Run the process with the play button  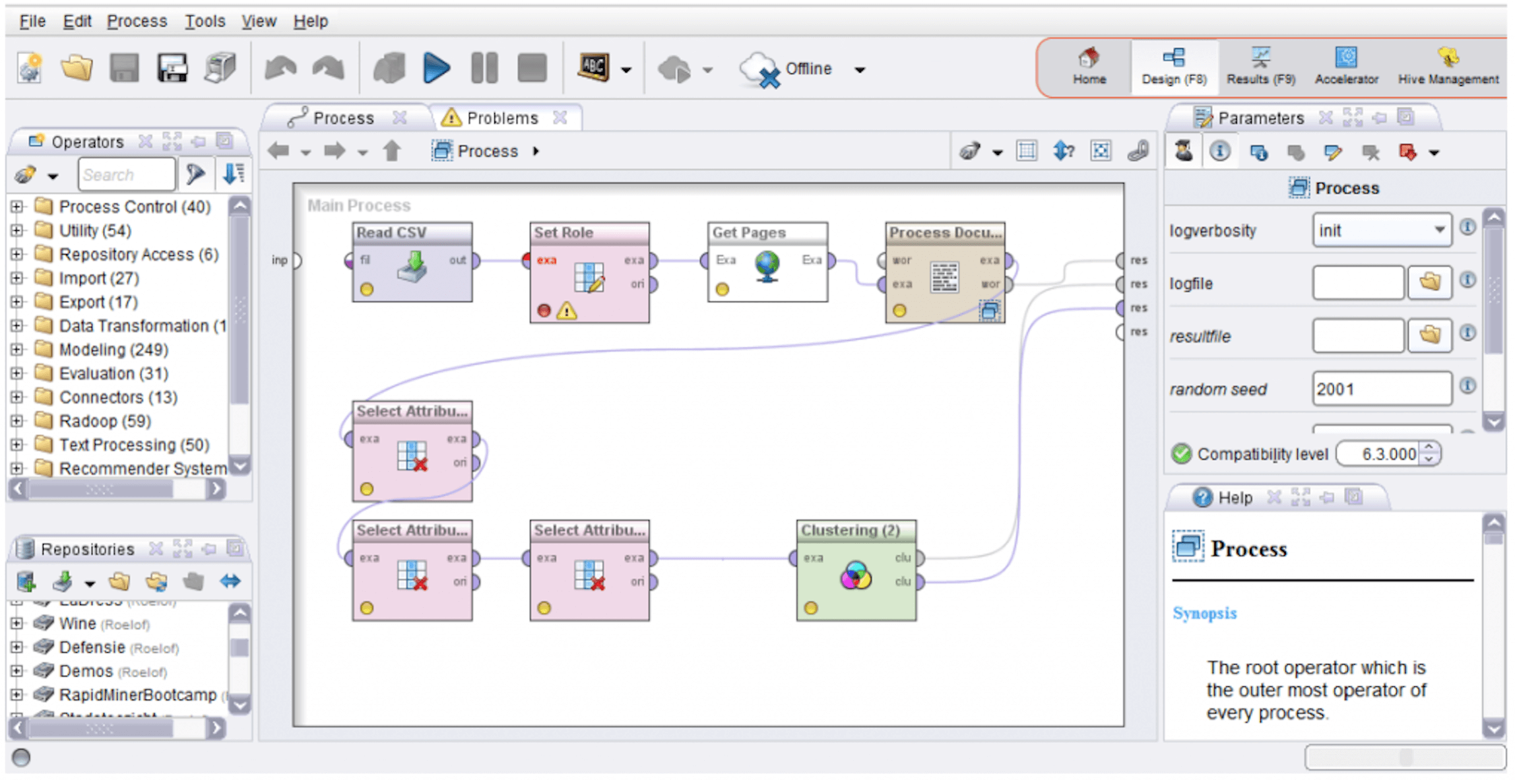tap(436, 68)
